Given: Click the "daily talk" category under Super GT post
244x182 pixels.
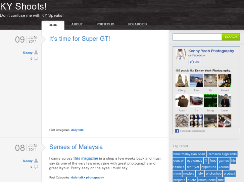Looking at the screenshot, I should coord(77,130).
